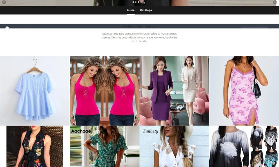The width and height of the screenshot is (279, 167).
Task: Click the "Hable de tu marca" heading
Action: pyautogui.click(x=139, y=26)
